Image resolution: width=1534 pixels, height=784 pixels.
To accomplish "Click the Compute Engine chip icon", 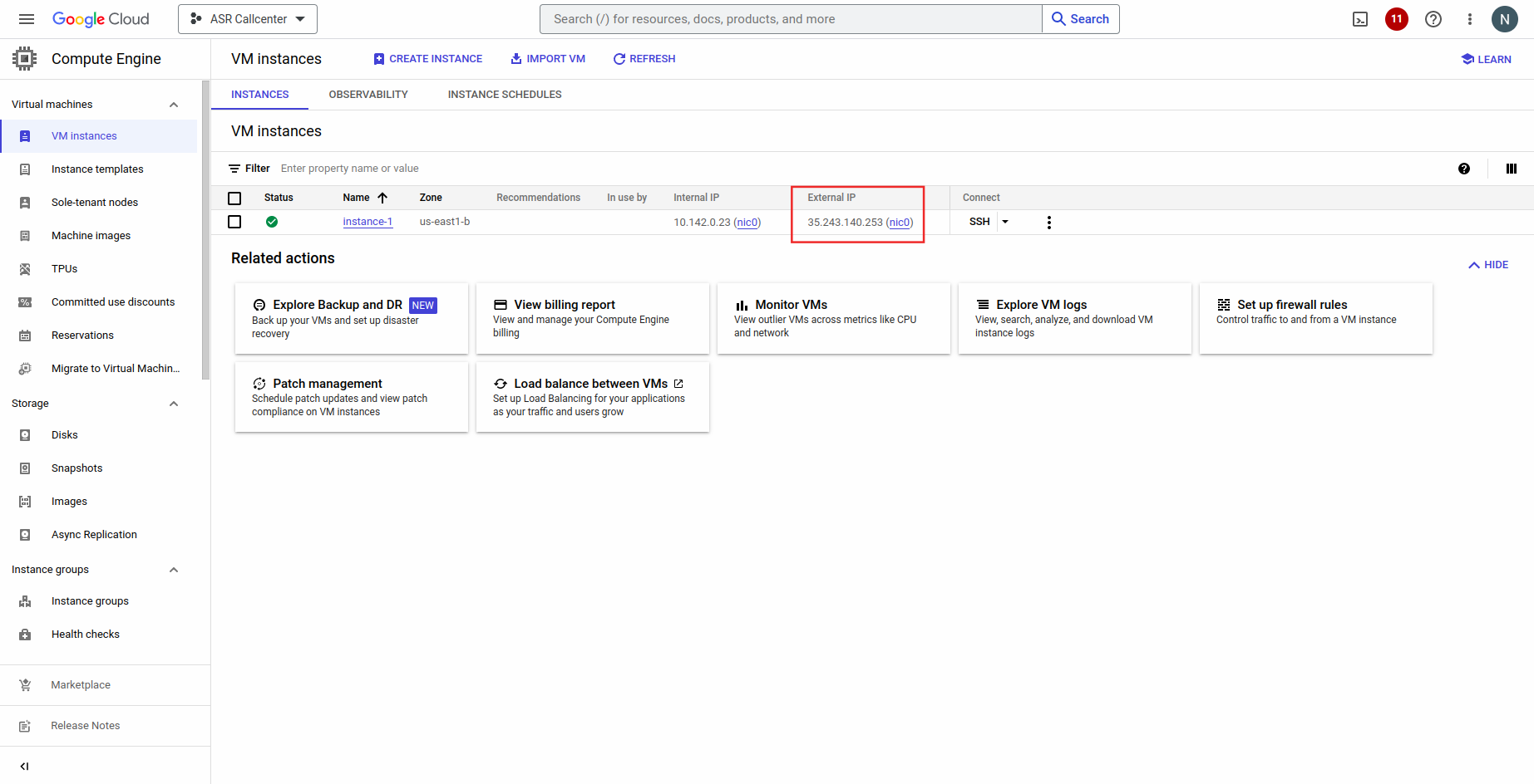I will (25, 59).
